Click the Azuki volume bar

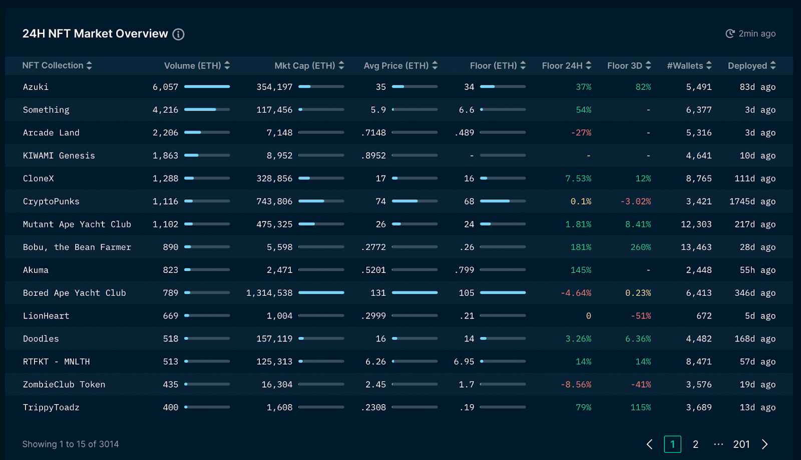point(207,86)
